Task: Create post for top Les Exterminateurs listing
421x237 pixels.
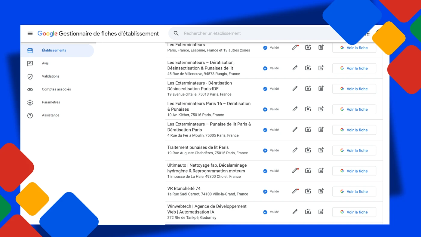Action: (x=321, y=48)
